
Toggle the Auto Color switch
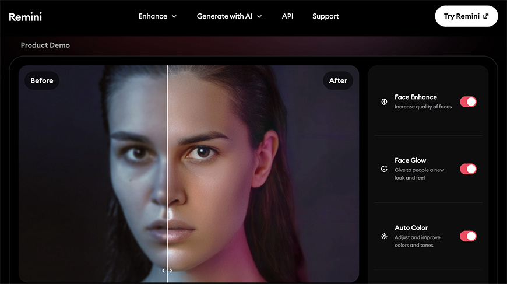tap(468, 236)
